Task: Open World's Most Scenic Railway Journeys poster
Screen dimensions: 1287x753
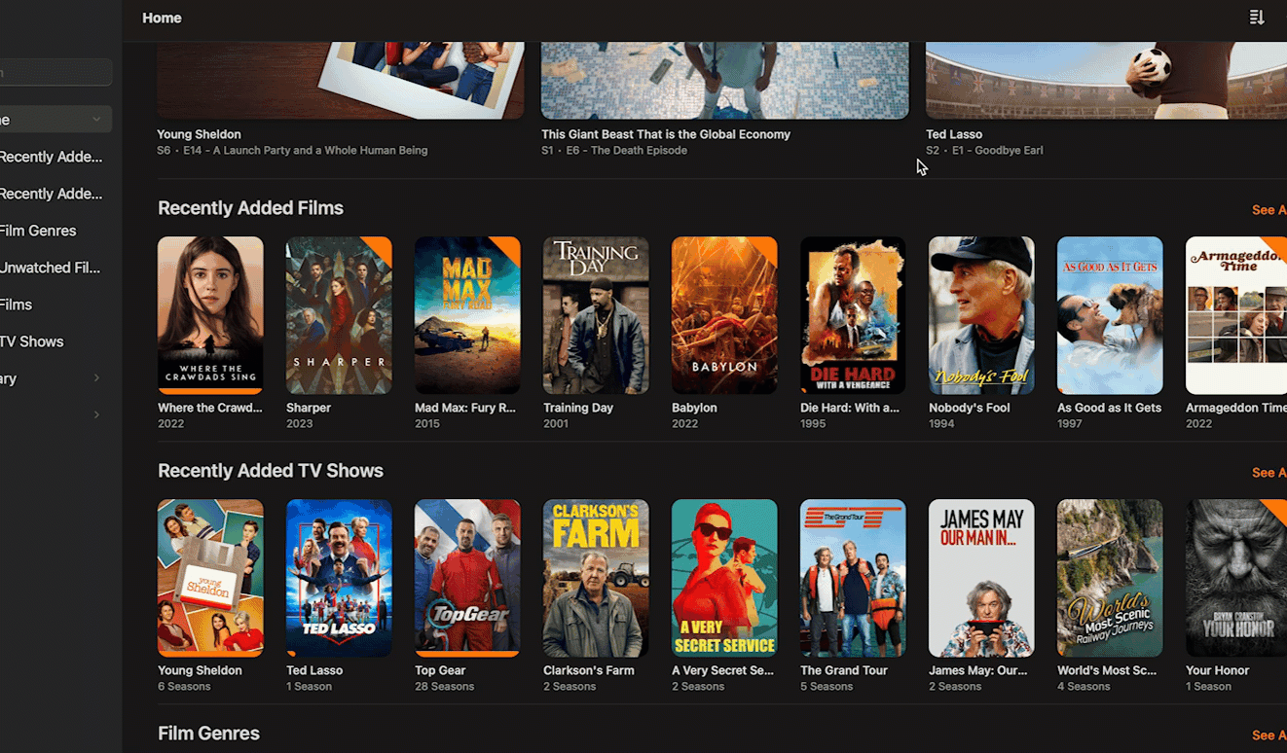Action: point(1110,578)
